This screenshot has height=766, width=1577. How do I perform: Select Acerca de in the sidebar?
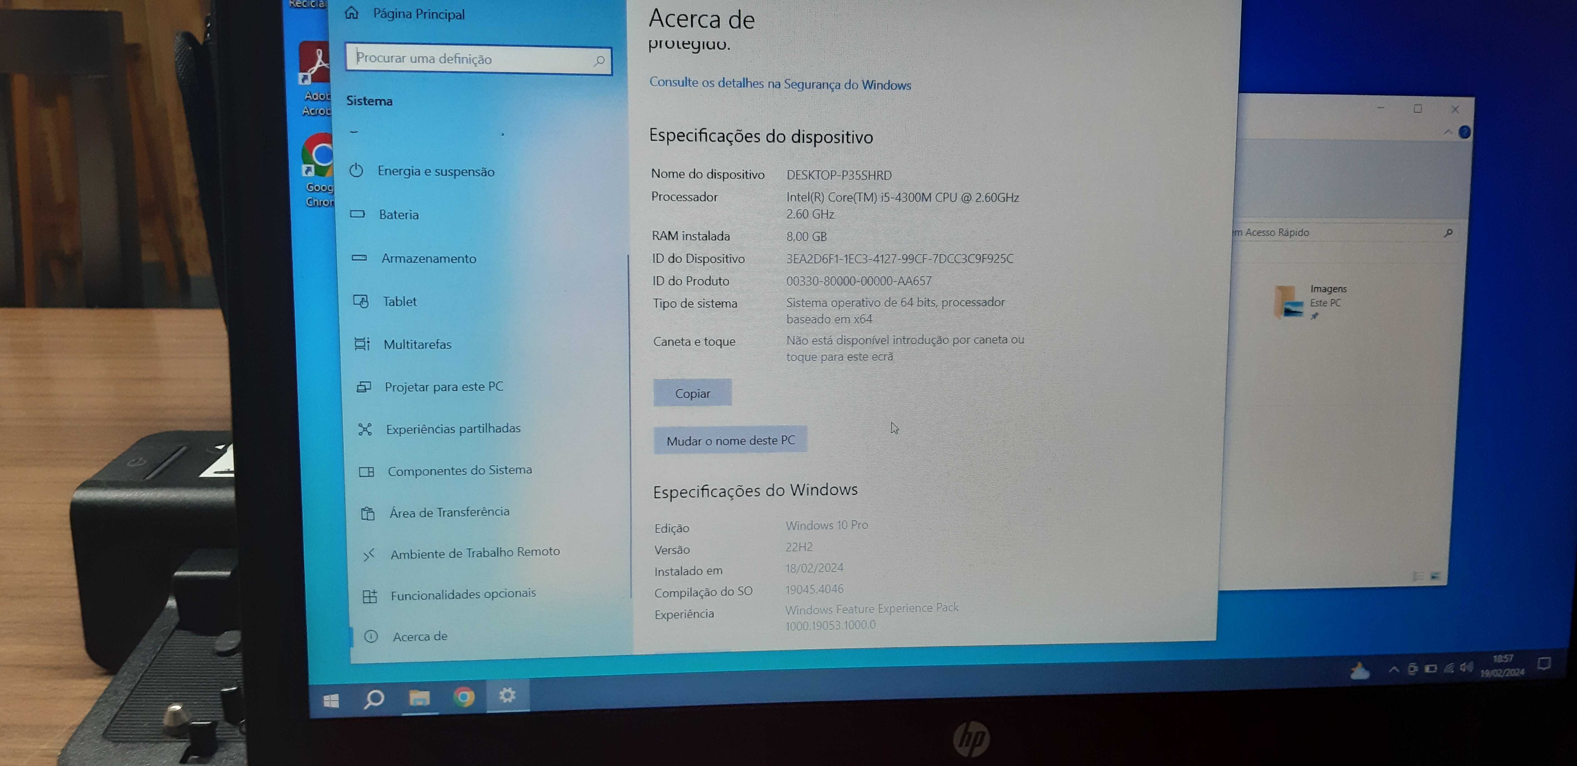click(420, 636)
